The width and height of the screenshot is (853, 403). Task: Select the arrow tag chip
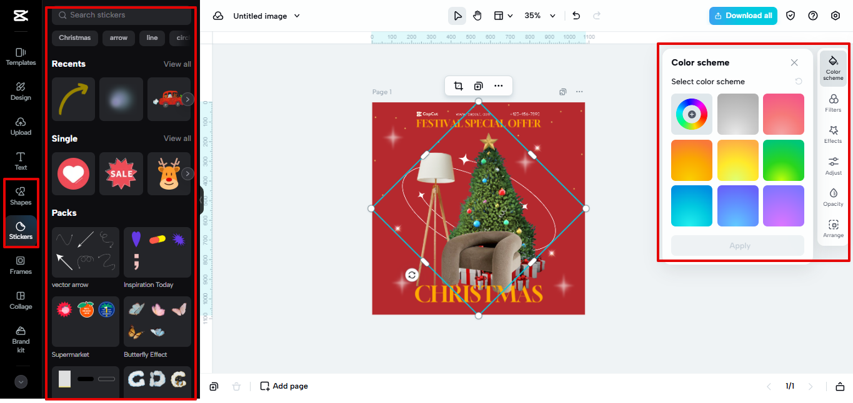click(x=119, y=38)
